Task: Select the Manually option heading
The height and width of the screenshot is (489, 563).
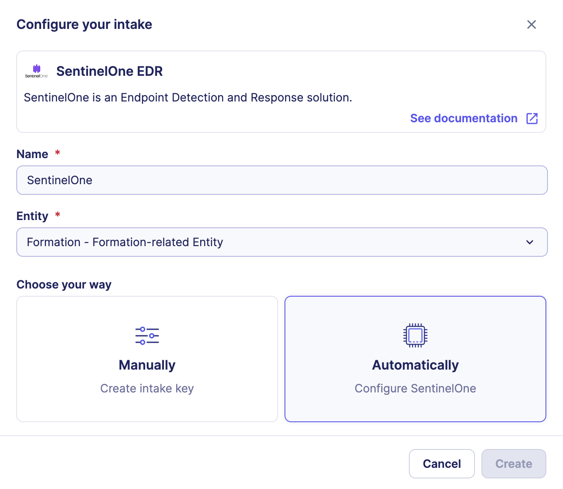Action: click(x=147, y=365)
